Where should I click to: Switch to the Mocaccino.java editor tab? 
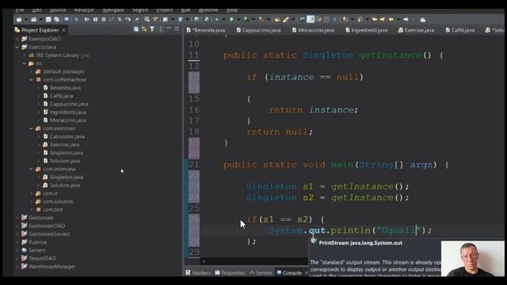click(313, 30)
